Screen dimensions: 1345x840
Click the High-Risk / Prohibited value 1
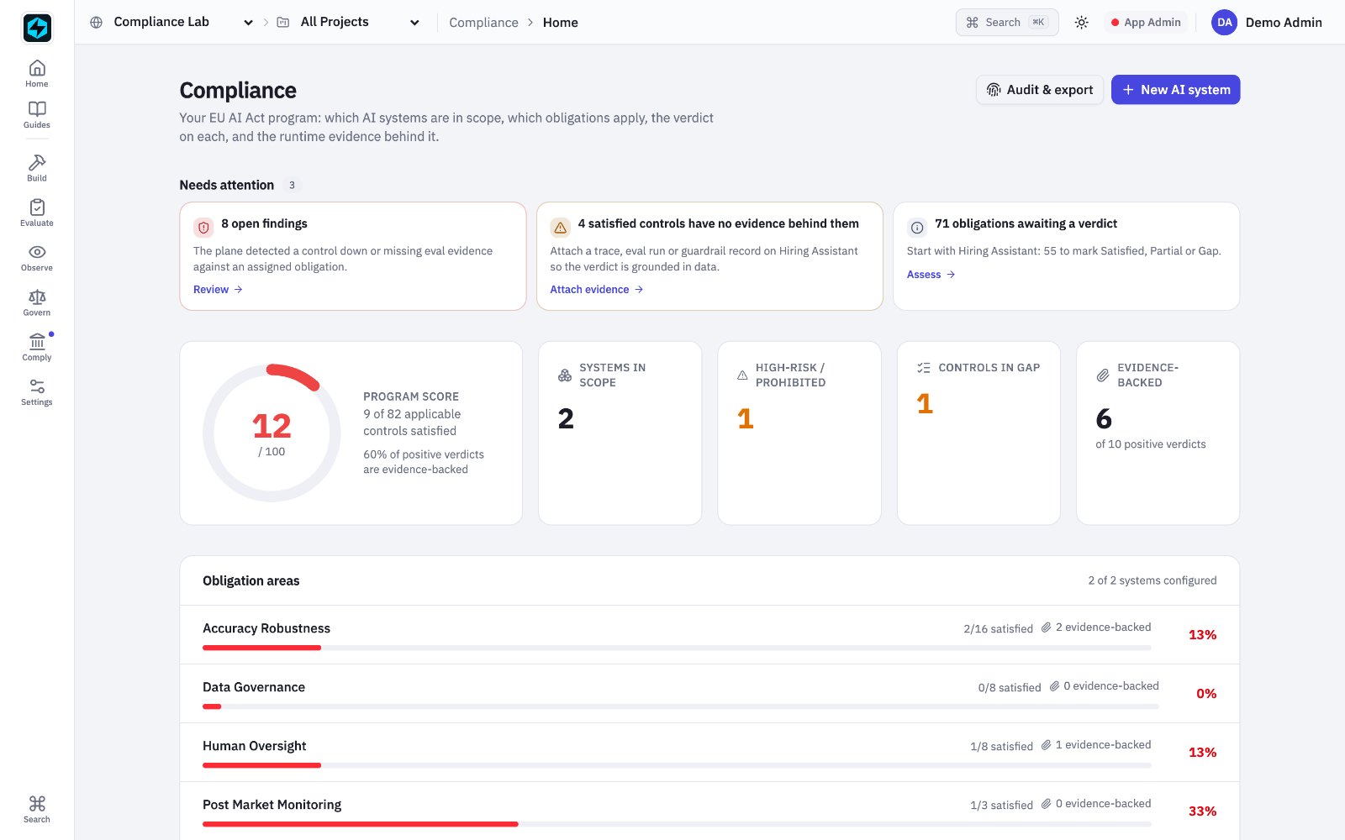[x=746, y=418]
